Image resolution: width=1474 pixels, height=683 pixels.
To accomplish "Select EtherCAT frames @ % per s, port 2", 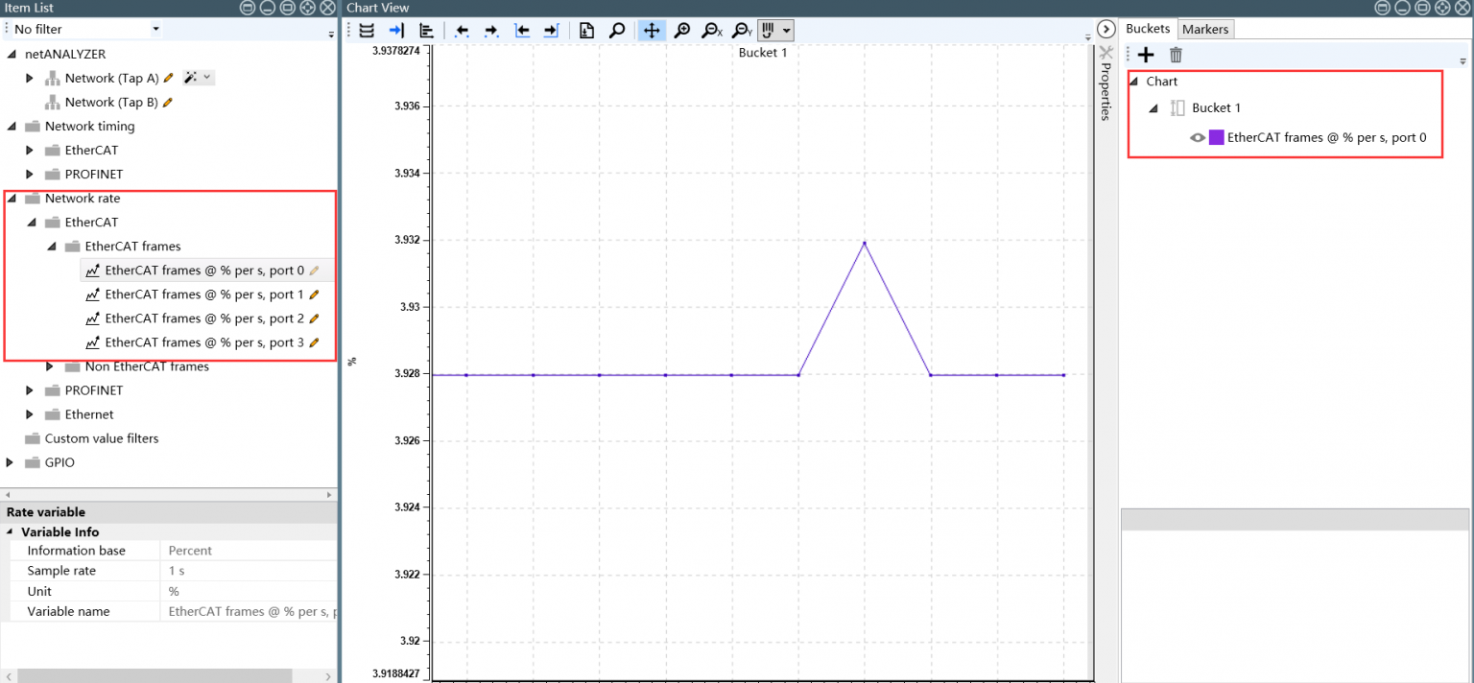I will coord(204,318).
